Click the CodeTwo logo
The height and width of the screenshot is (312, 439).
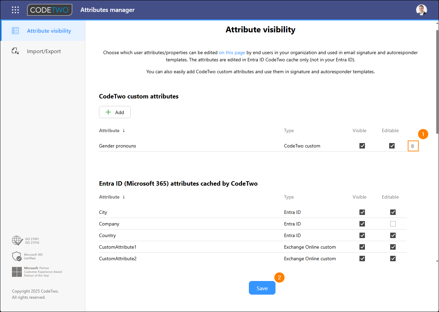click(50, 10)
